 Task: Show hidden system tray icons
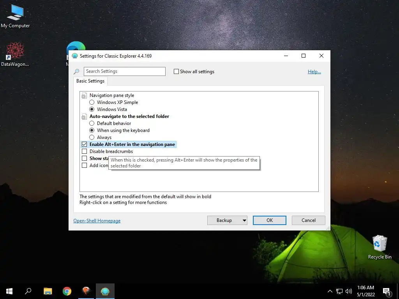[330, 291]
